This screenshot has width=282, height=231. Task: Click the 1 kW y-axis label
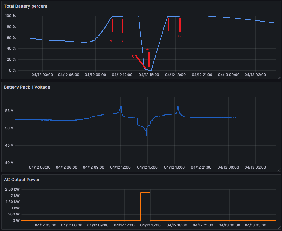(x=15, y=208)
